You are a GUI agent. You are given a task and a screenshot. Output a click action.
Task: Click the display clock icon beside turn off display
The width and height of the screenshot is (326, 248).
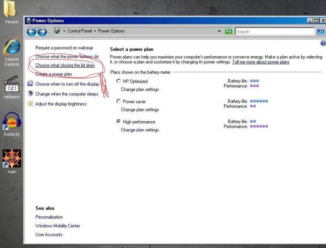click(30, 84)
